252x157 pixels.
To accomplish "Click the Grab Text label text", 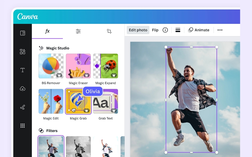I will 106,118.
